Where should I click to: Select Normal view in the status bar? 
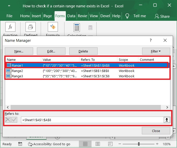tap(85, 144)
